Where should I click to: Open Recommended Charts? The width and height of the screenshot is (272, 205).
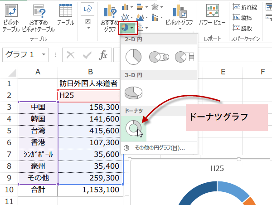(109, 18)
